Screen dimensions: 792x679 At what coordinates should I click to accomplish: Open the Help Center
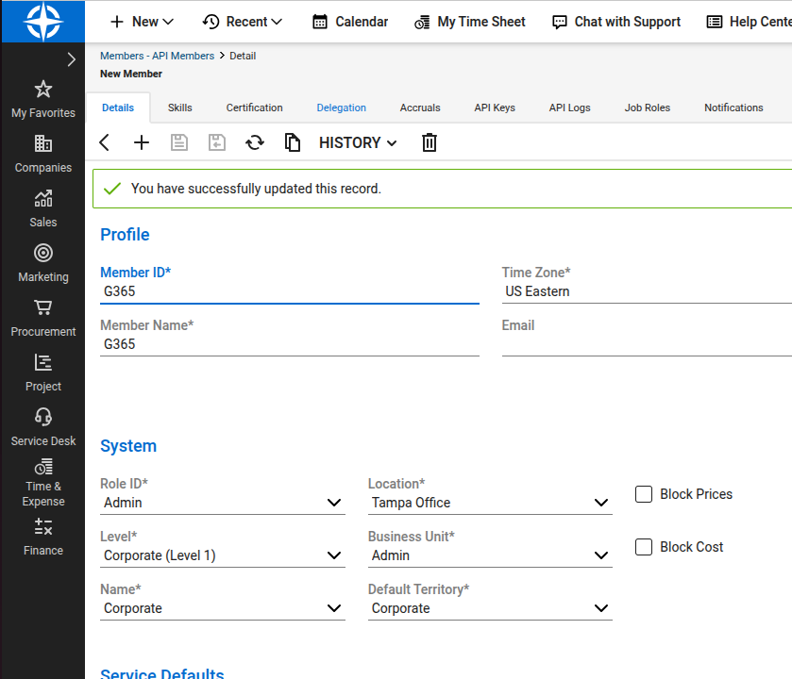[750, 22]
